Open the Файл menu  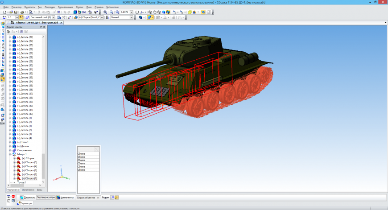point(6,7)
